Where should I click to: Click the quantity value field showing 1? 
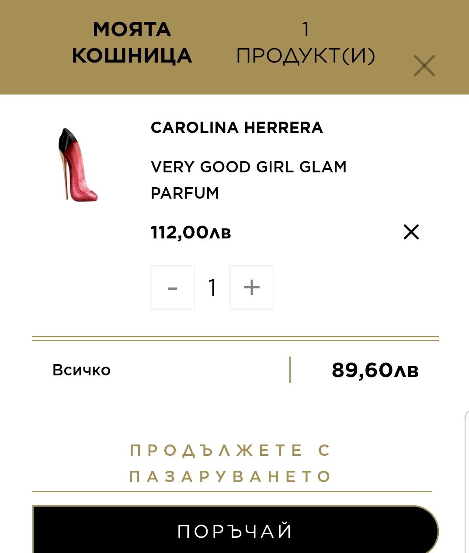tap(212, 287)
